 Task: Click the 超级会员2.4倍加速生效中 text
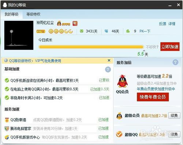tap(157, 83)
